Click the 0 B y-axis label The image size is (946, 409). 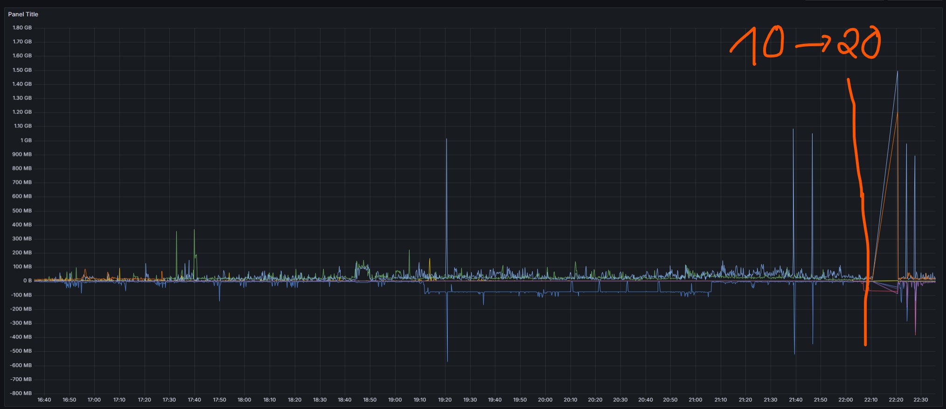(28, 281)
